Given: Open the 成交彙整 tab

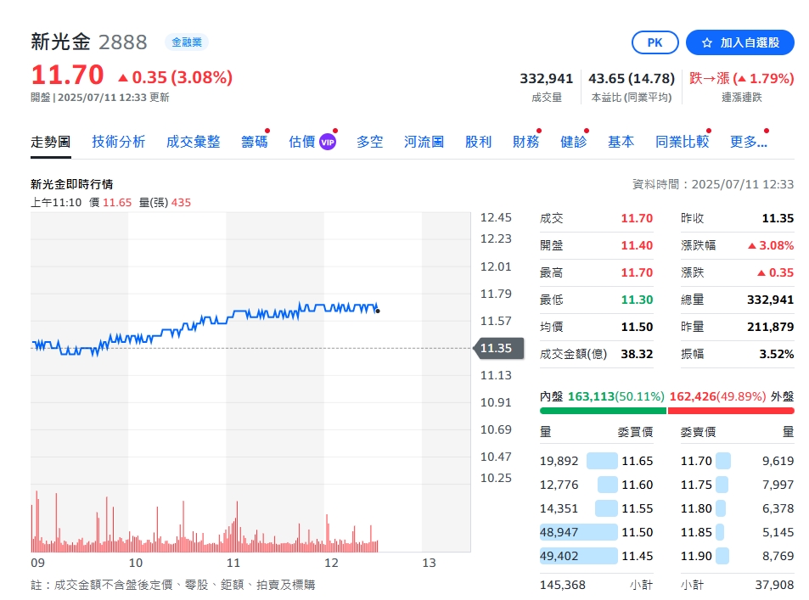Looking at the screenshot, I should pos(193,143).
